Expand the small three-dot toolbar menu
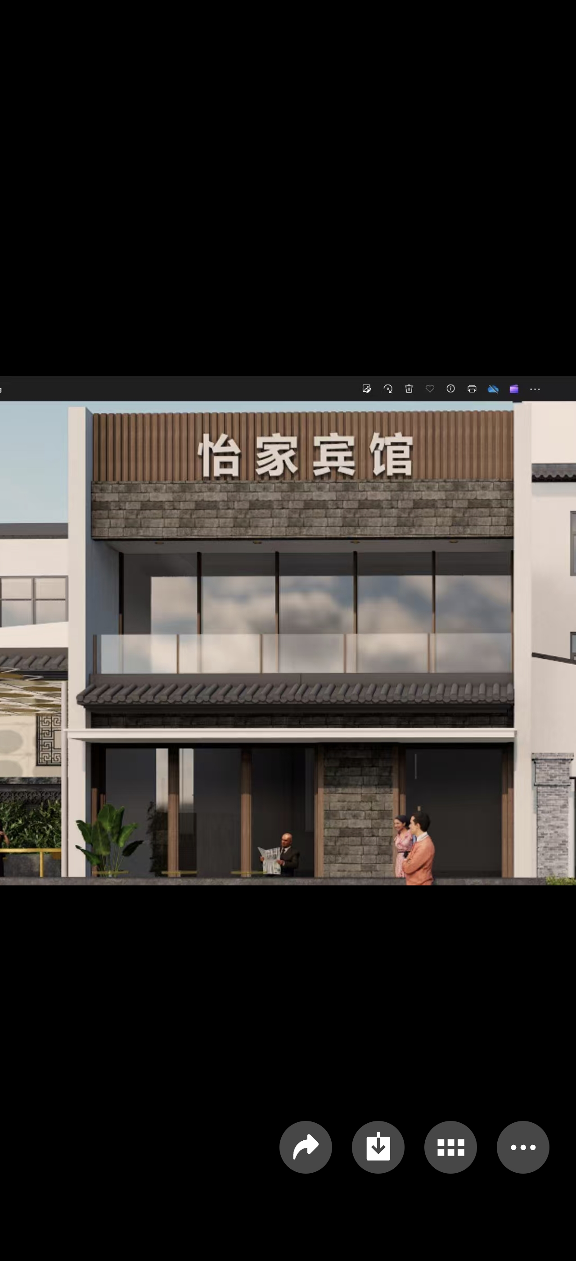 point(535,389)
